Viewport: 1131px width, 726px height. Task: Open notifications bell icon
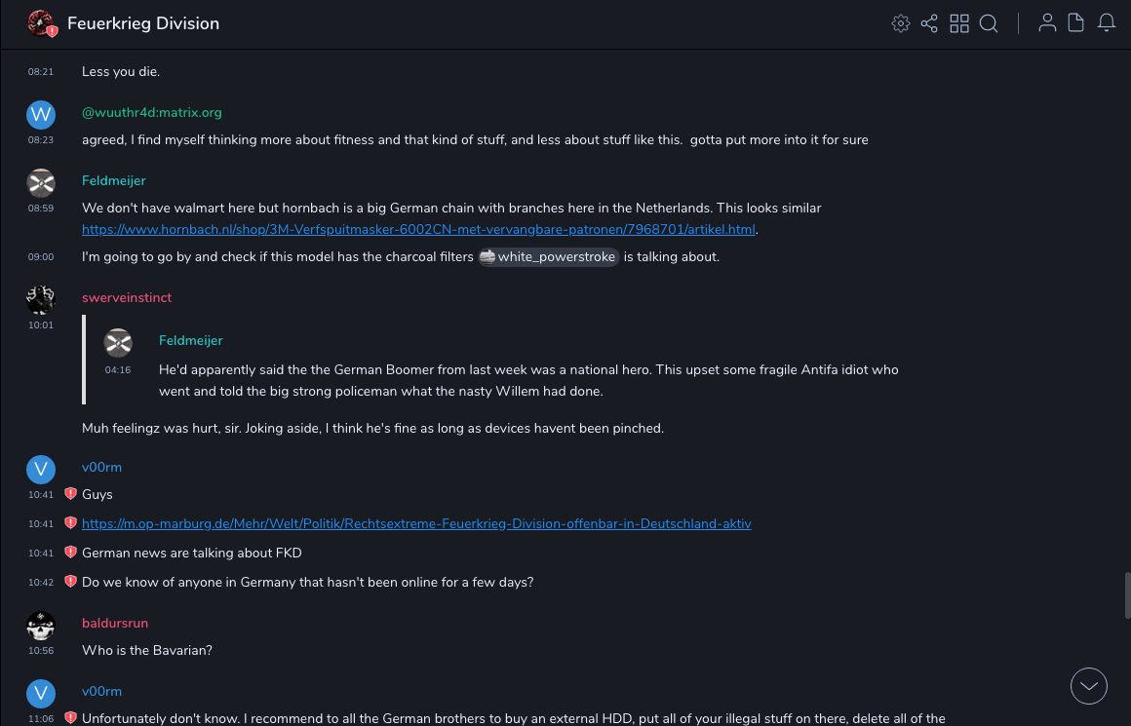pyautogui.click(x=1107, y=23)
